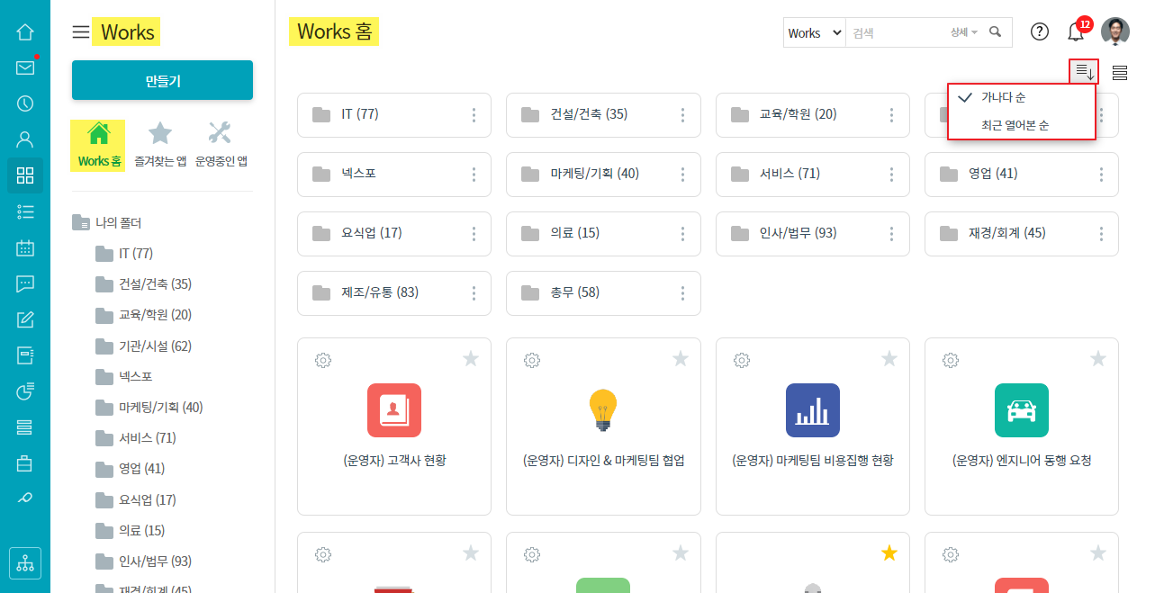The width and height of the screenshot is (1155, 593).
Task: Click the mail icon in left sidebar
Action: 25,67
